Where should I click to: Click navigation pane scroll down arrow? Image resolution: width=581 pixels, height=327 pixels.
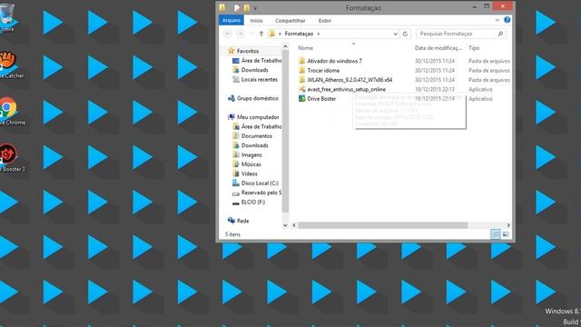pyautogui.click(x=285, y=225)
